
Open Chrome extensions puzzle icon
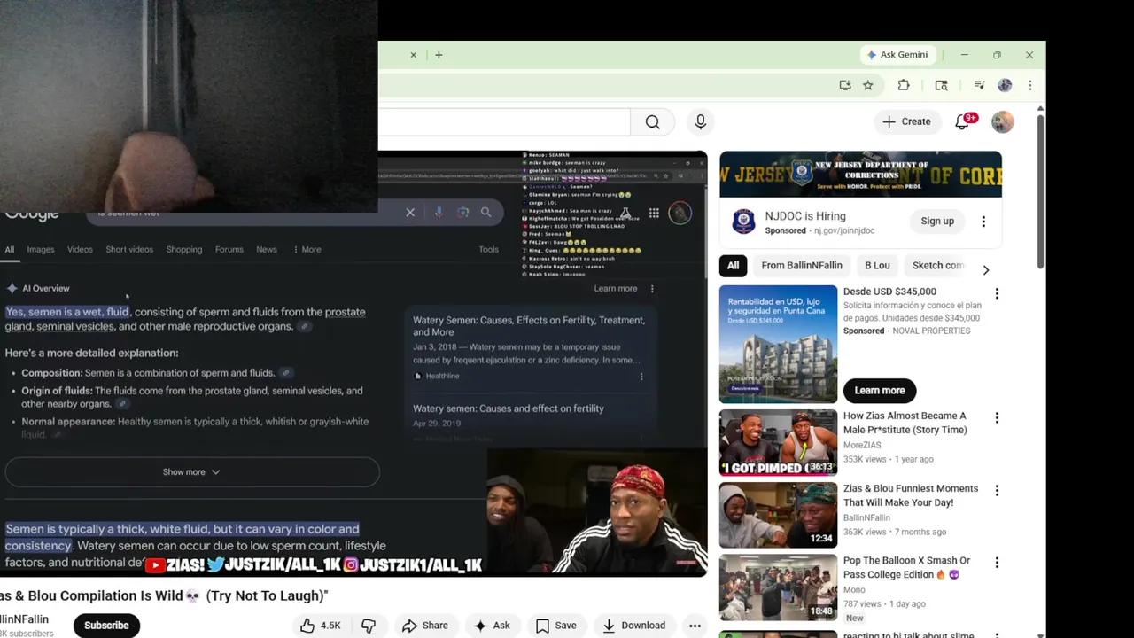click(904, 85)
